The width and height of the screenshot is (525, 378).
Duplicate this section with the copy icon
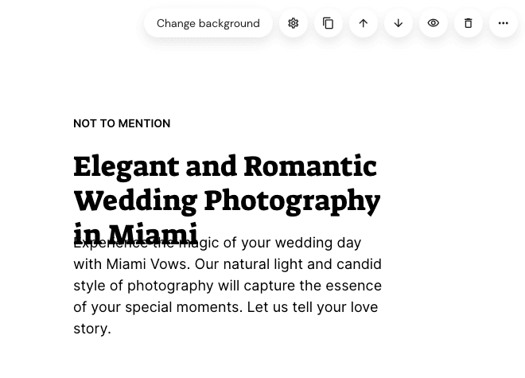click(328, 23)
